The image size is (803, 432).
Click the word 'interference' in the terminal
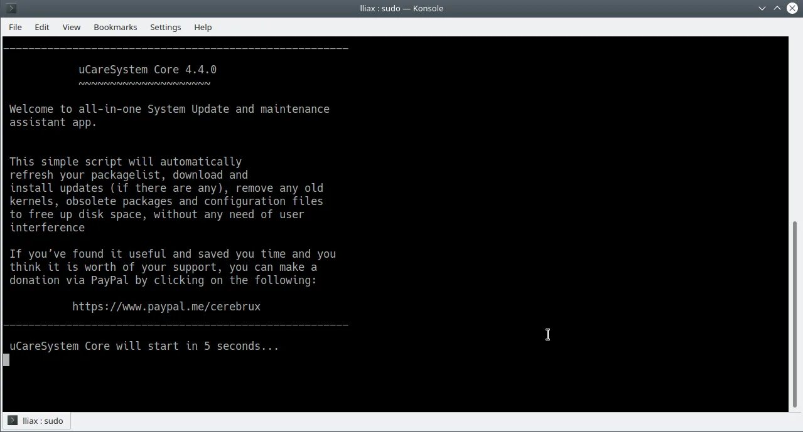[47, 228]
